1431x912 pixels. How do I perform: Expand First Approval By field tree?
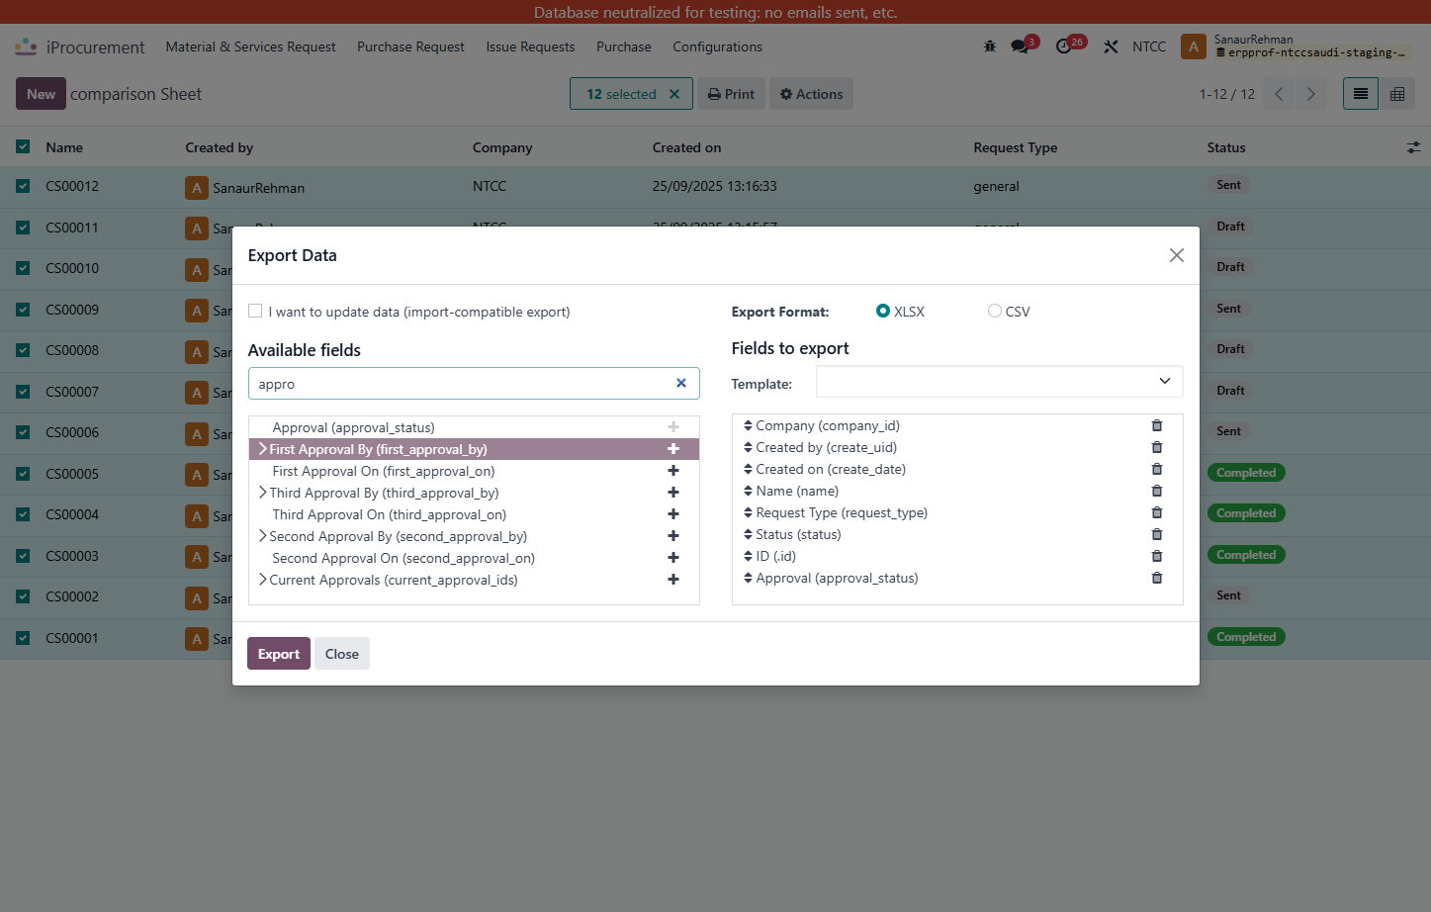[x=262, y=449]
